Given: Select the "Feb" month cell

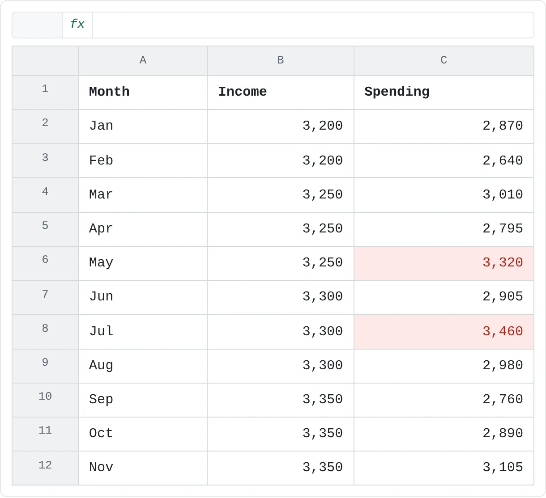Looking at the screenshot, I should coord(143,160).
